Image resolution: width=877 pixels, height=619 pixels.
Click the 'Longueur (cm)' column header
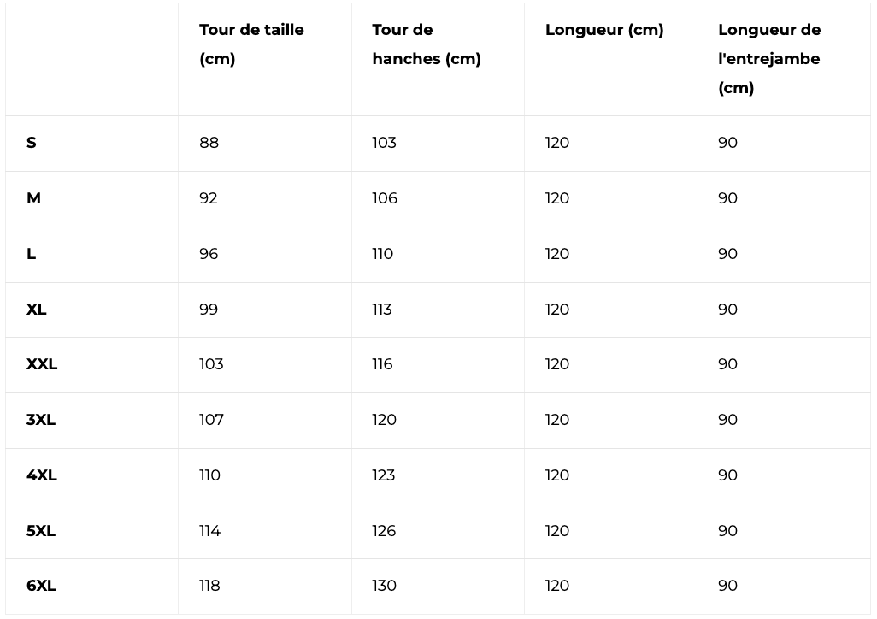(603, 30)
